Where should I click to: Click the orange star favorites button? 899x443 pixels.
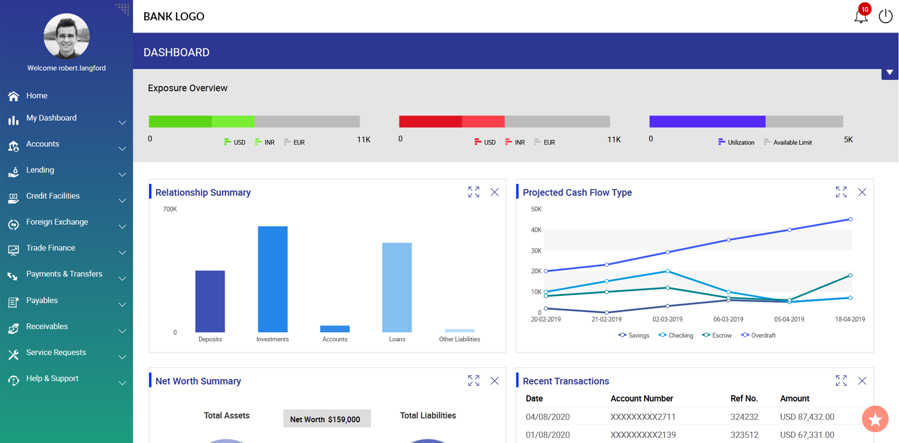pyautogui.click(x=875, y=419)
